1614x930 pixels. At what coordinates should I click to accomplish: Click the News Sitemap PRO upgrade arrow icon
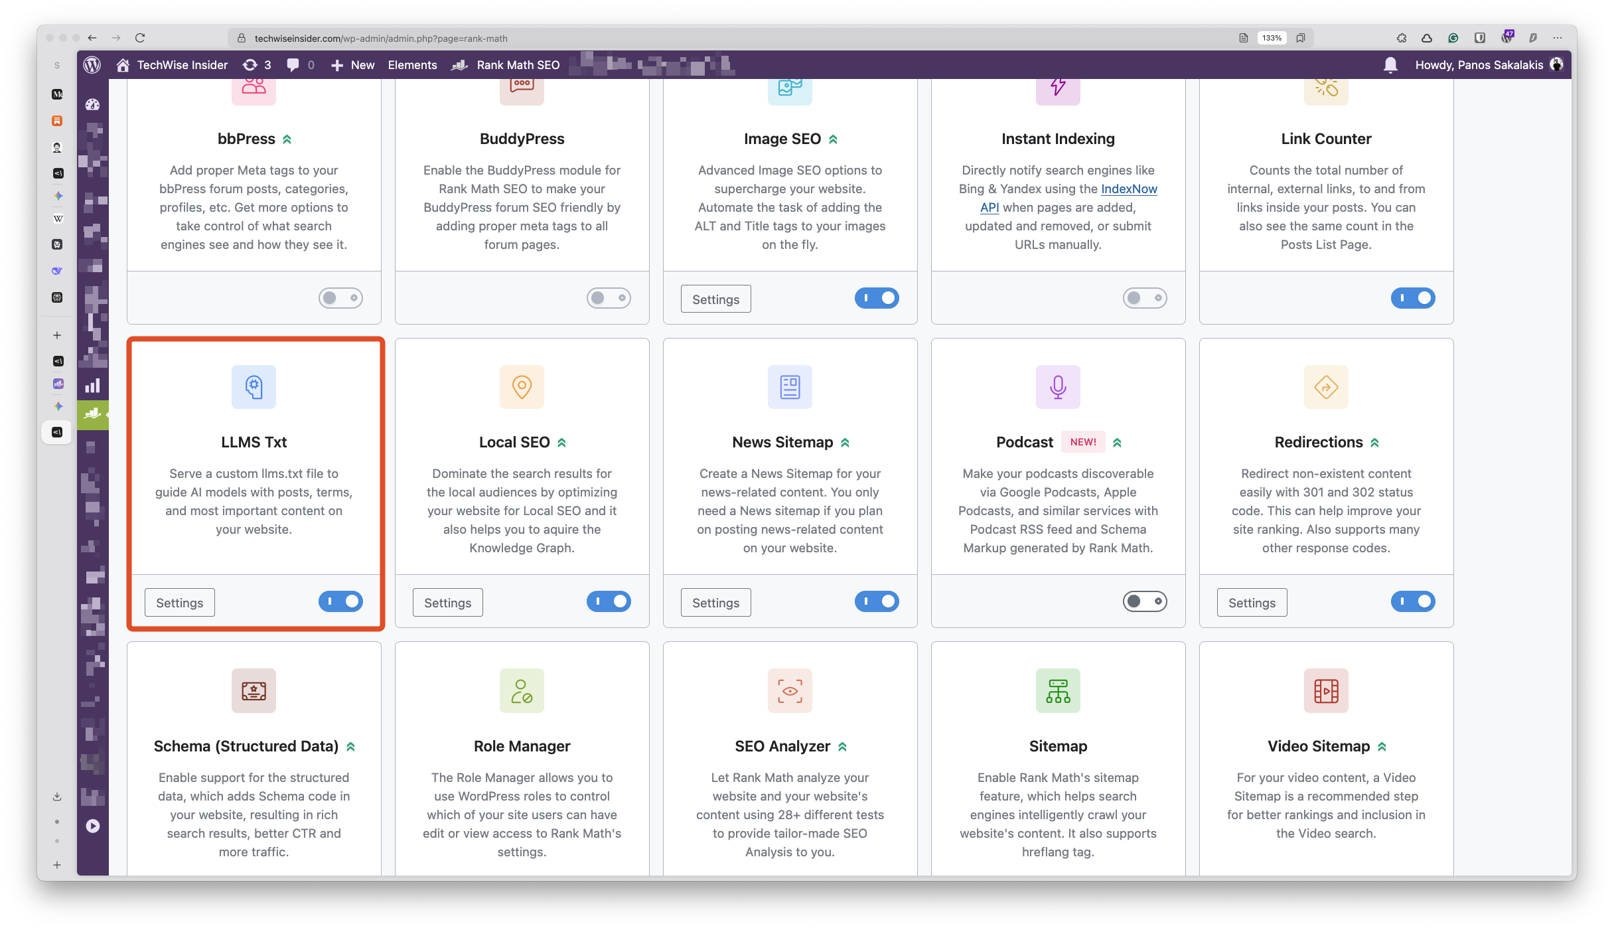(x=845, y=443)
